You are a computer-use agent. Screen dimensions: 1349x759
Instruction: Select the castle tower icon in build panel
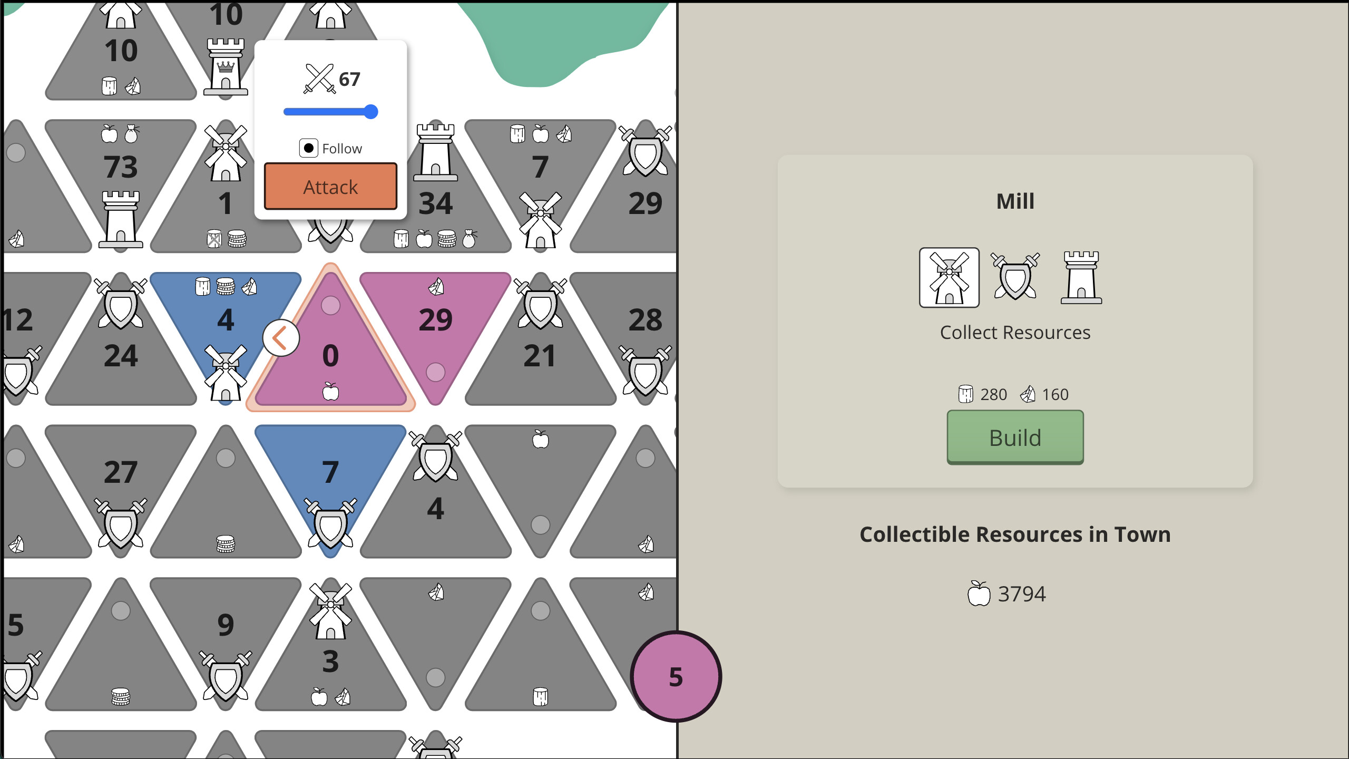1081,277
